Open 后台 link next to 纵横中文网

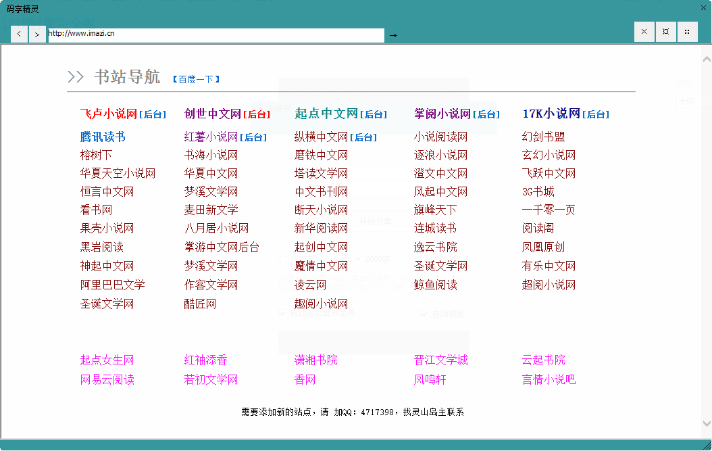point(363,138)
